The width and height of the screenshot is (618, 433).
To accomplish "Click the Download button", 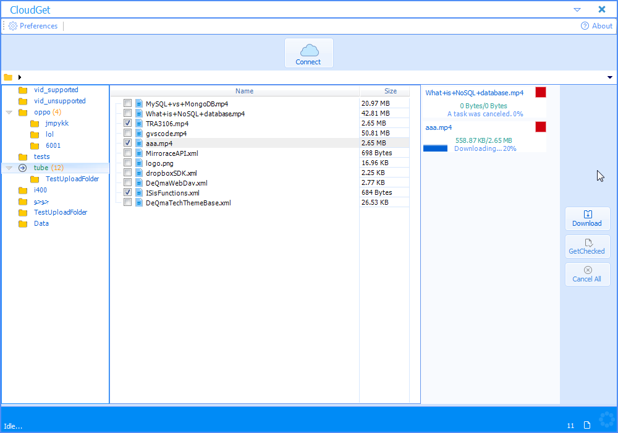I will click(x=587, y=218).
